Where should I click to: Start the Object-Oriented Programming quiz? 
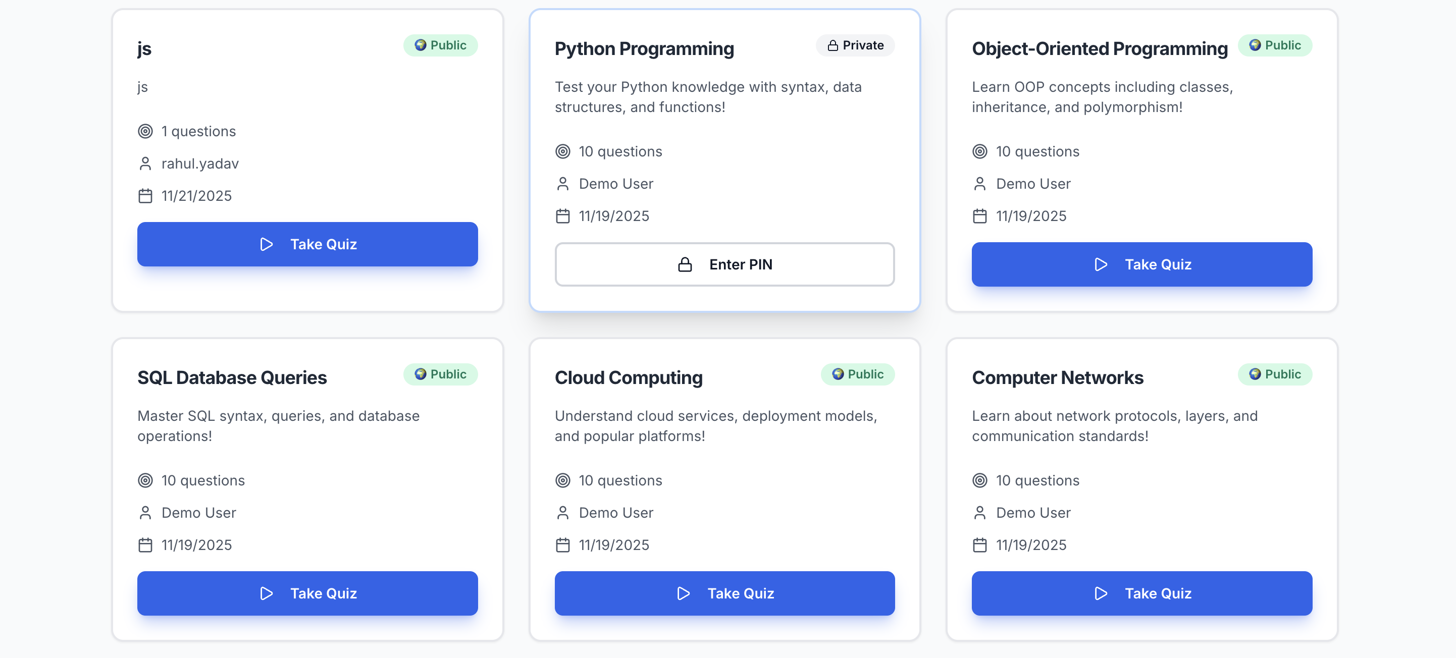(x=1141, y=264)
